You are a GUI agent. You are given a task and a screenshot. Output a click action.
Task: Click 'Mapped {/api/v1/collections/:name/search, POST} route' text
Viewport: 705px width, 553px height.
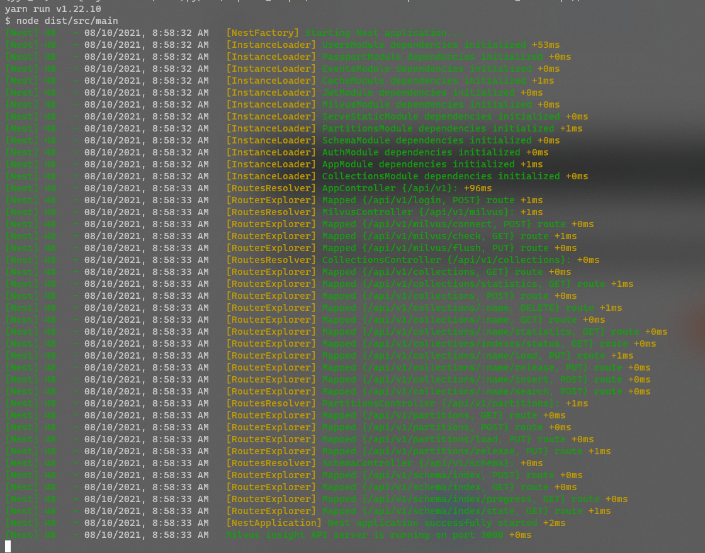click(472, 391)
